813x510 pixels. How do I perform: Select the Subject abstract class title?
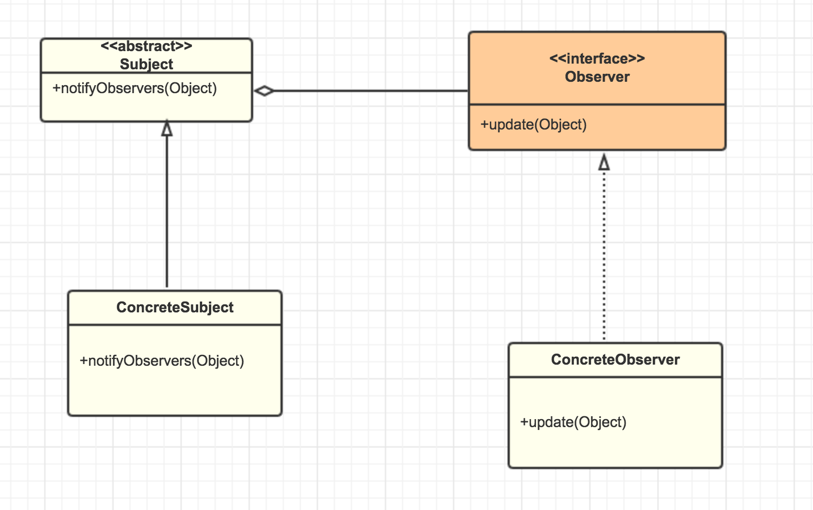point(146,64)
